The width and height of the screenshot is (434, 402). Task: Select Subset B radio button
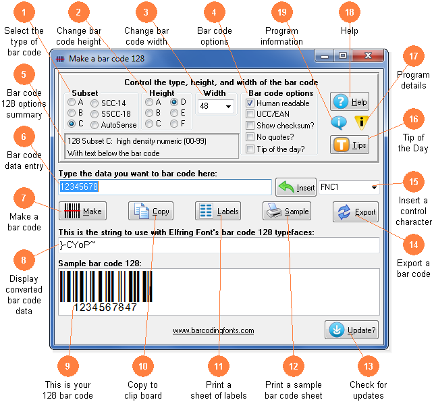pos(72,113)
